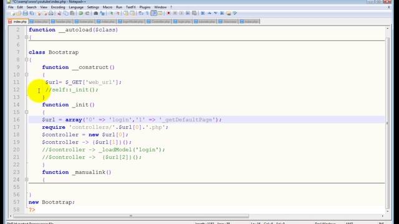Image resolution: width=399 pixels, height=224 pixels.
Task: Click the Cut scissors icon
Action: click(59, 13)
